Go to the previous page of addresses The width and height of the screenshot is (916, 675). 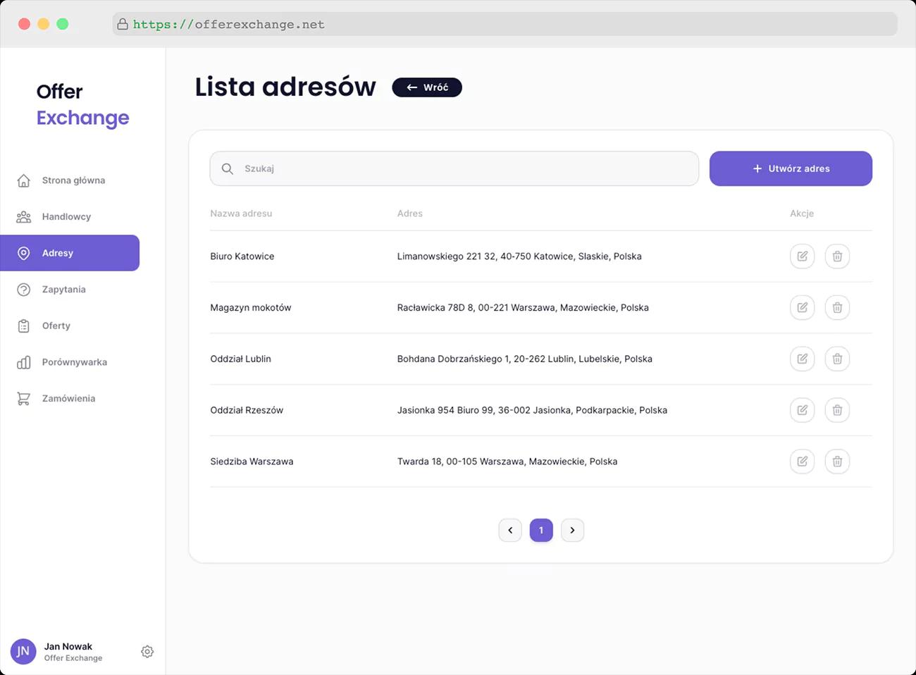tap(510, 531)
